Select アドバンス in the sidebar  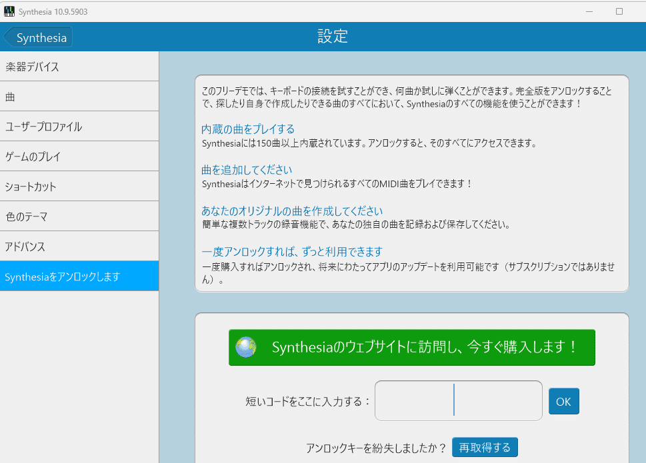(x=79, y=246)
